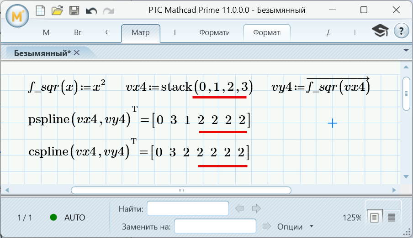Image resolution: width=413 pixels, height=238 pixels.
Task: Open the Mathcad application menu button
Action: pyautogui.click(x=16, y=16)
